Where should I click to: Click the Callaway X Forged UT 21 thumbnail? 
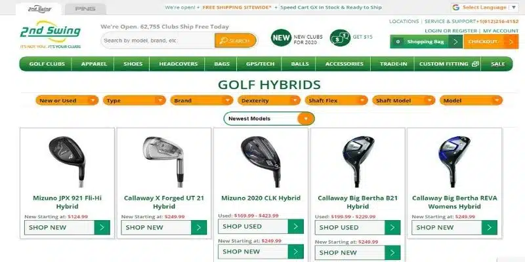(164, 161)
